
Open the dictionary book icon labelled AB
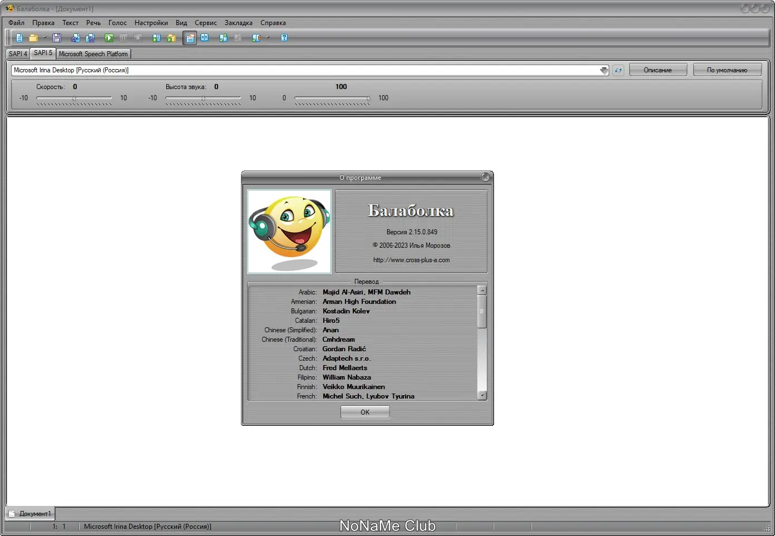pos(205,38)
